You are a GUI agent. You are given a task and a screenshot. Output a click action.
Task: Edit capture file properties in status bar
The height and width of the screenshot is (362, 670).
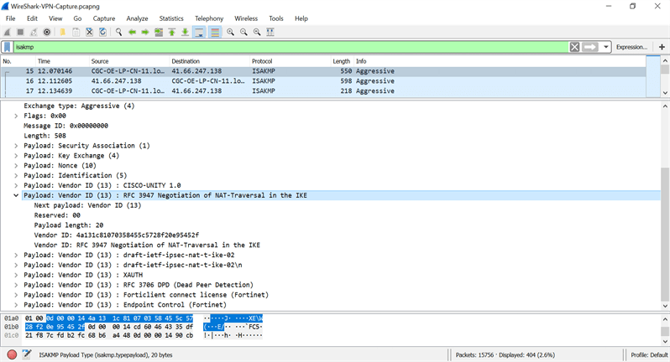pos(27,354)
